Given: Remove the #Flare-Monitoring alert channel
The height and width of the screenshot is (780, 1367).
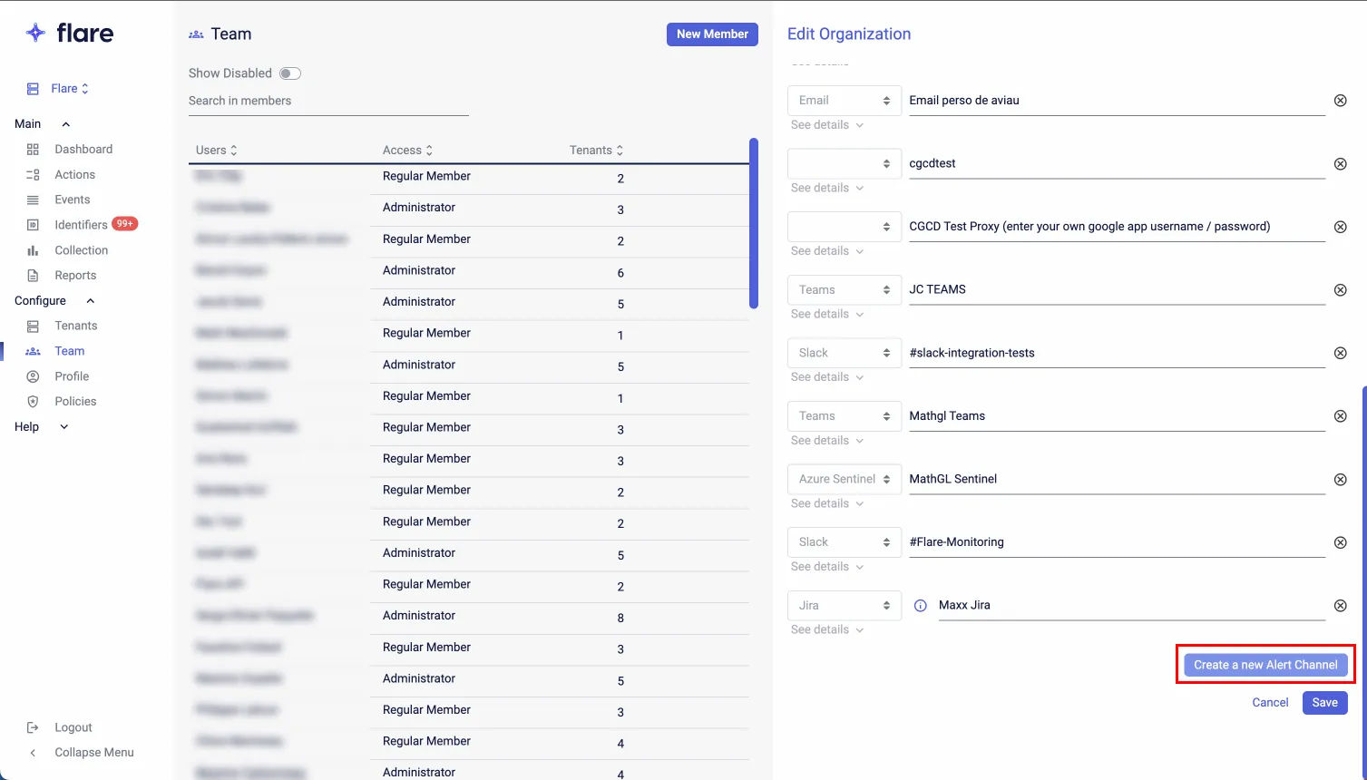Looking at the screenshot, I should click(1340, 542).
